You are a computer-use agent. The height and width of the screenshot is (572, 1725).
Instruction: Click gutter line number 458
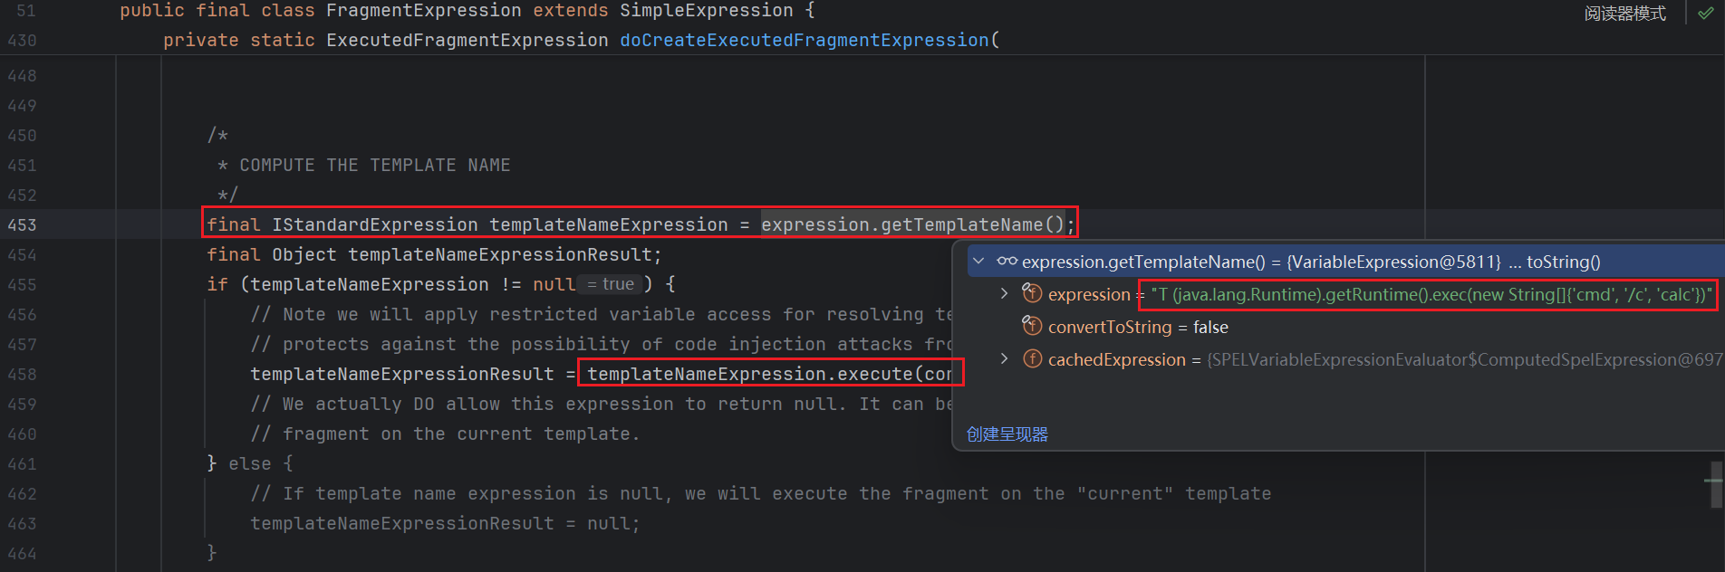pyautogui.click(x=22, y=374)
